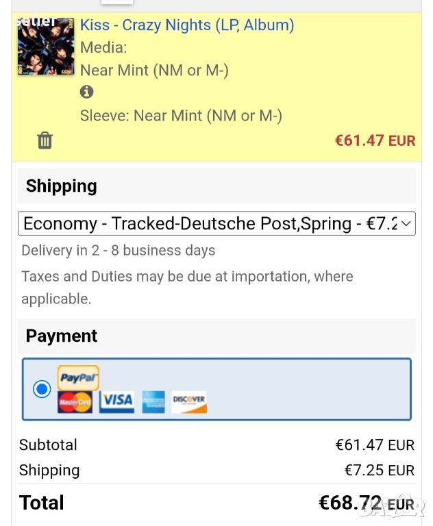Click the €7.25 EUR shipping cost

click(379, 471)
